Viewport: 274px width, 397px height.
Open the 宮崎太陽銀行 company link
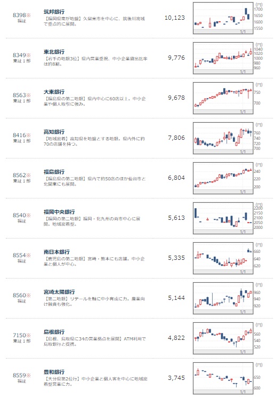(x=59, y=292)
